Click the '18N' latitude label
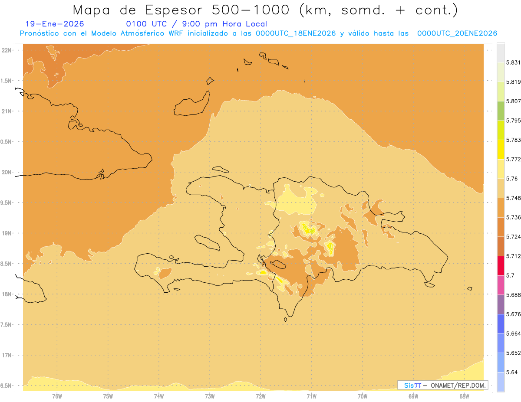The width and height of the screenshot is (521, 402). [7, 294]
